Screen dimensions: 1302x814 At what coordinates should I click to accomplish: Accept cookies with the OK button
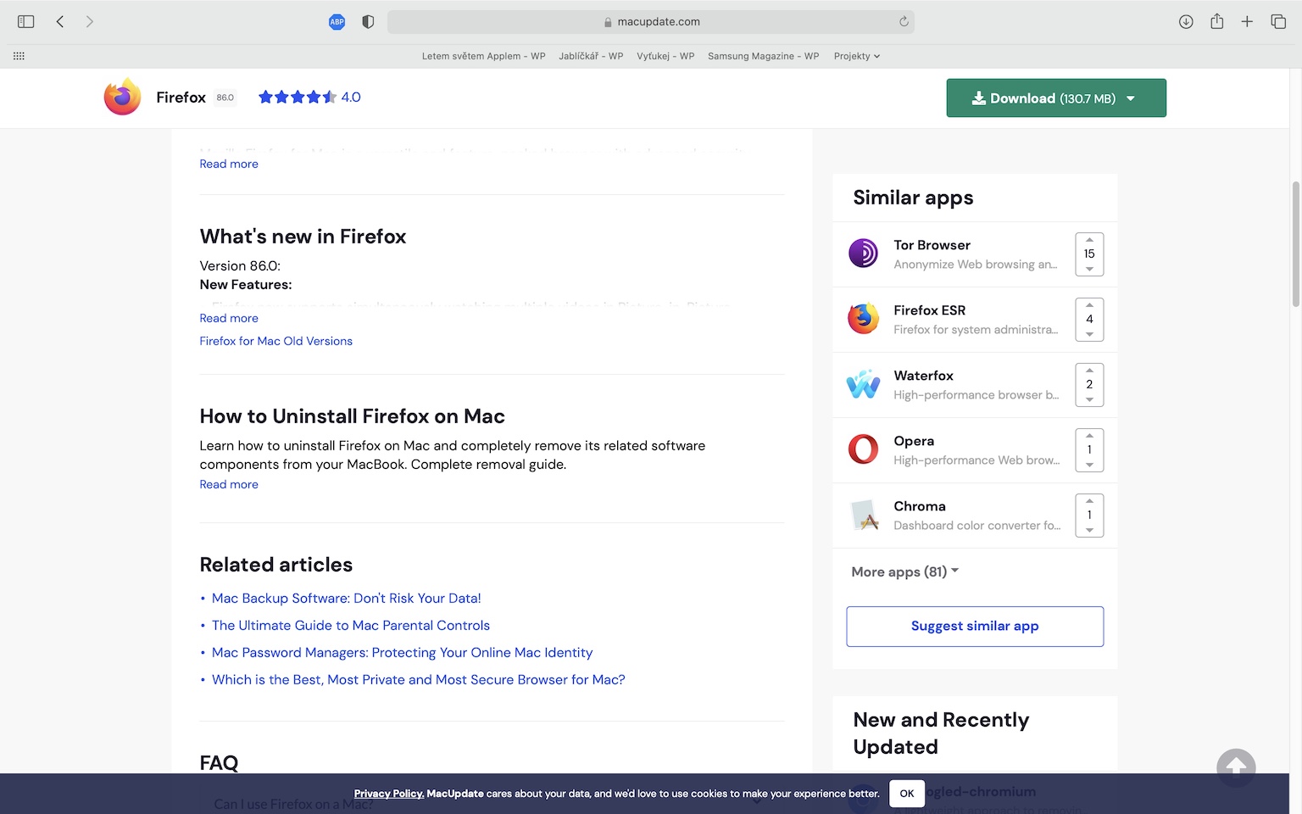[x=907, y=793]
